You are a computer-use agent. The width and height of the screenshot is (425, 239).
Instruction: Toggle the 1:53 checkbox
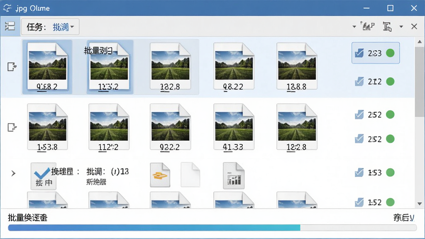pyautogui.click(x=359, y=172)
